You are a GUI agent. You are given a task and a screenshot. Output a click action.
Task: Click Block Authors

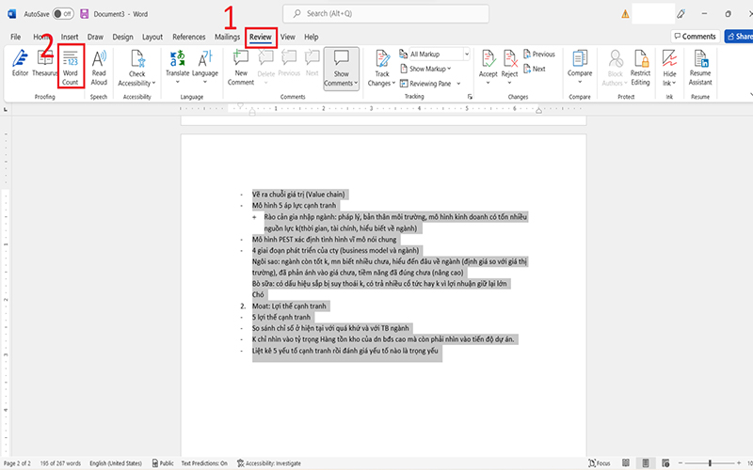coord(616,68)
